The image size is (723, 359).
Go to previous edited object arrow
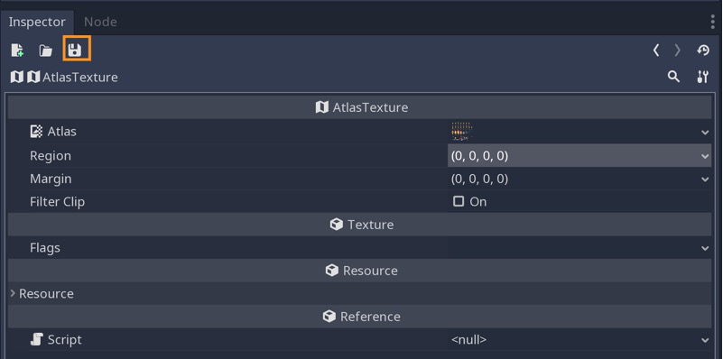[655, 51]
